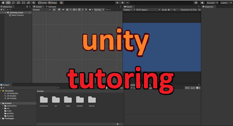
Task: Select the Rotate tool
Action: point(13,3)
